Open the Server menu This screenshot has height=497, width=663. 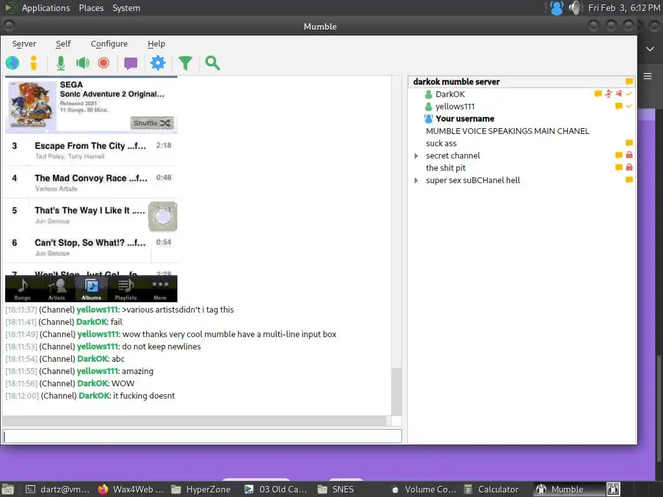[x=24, y=43]
